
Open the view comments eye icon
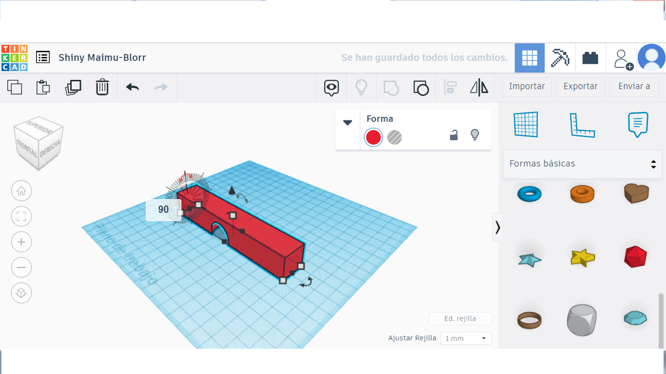point(332,88)
